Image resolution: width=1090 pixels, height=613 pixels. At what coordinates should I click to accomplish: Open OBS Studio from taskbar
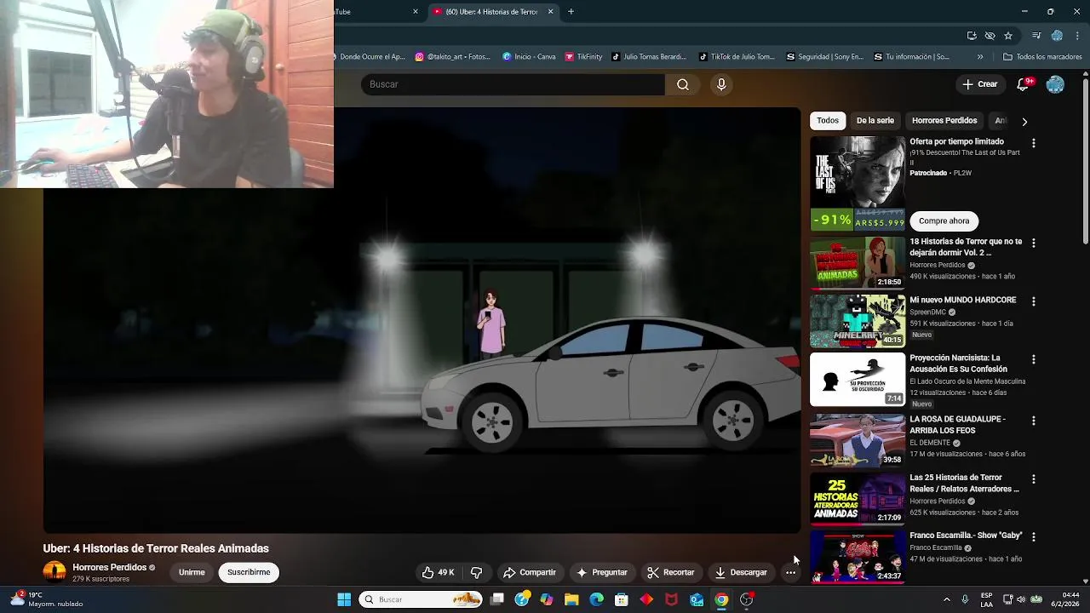747,599
